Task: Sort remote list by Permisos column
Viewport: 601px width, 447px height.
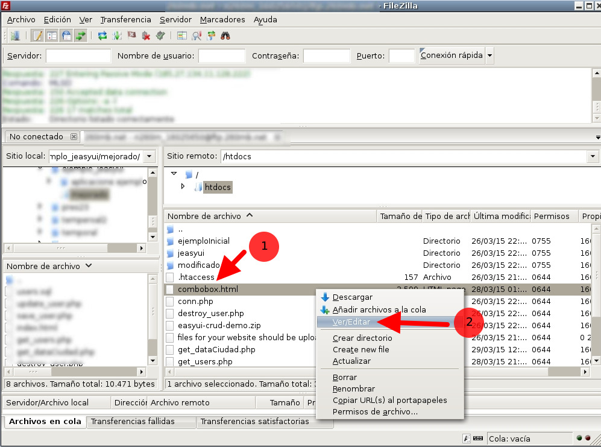Action: point(555,216)
